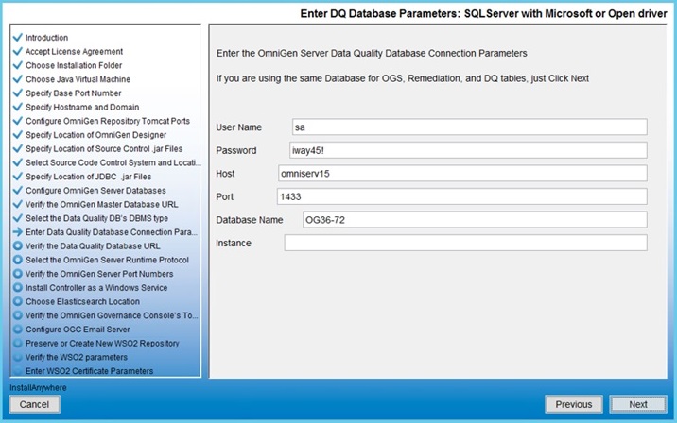Image resolution: width=677 pixels, height=423 pixels.
Task: Click the 'Database Name' field label
Action: pos(250,220)
